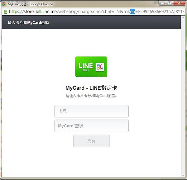Maximize the Chrome window
This screenshot has width=187, height=180.
pyautogui.click(x=170, y=3)
